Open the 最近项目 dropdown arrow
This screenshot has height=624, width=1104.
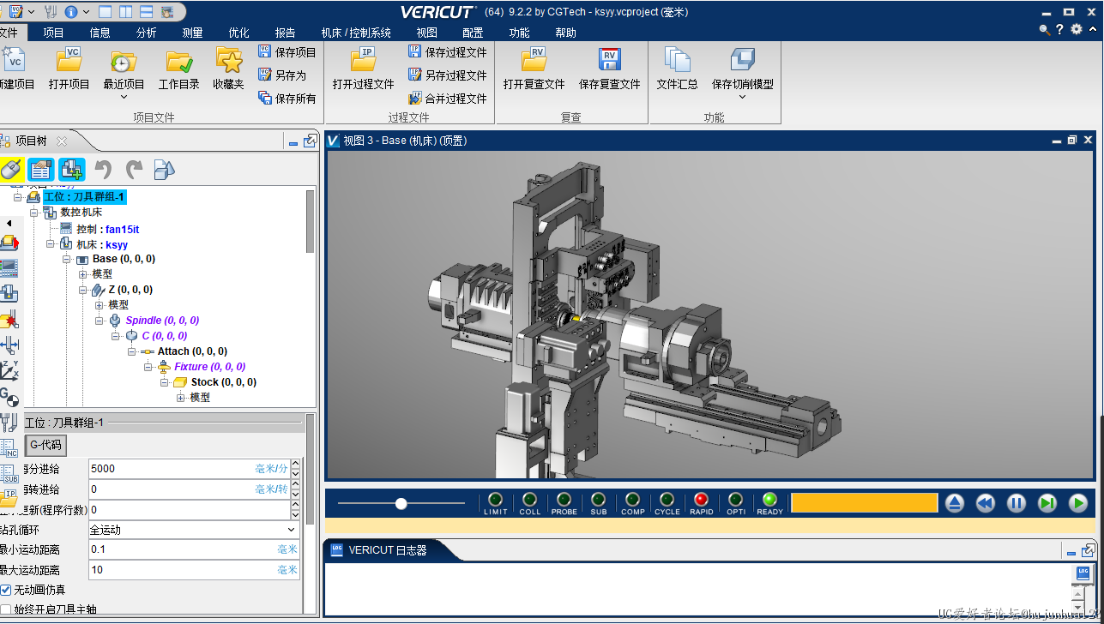tap(124, 97)
